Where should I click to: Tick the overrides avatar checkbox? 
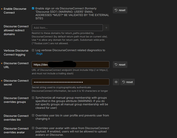pyautogui.click(x=33, y=128)
